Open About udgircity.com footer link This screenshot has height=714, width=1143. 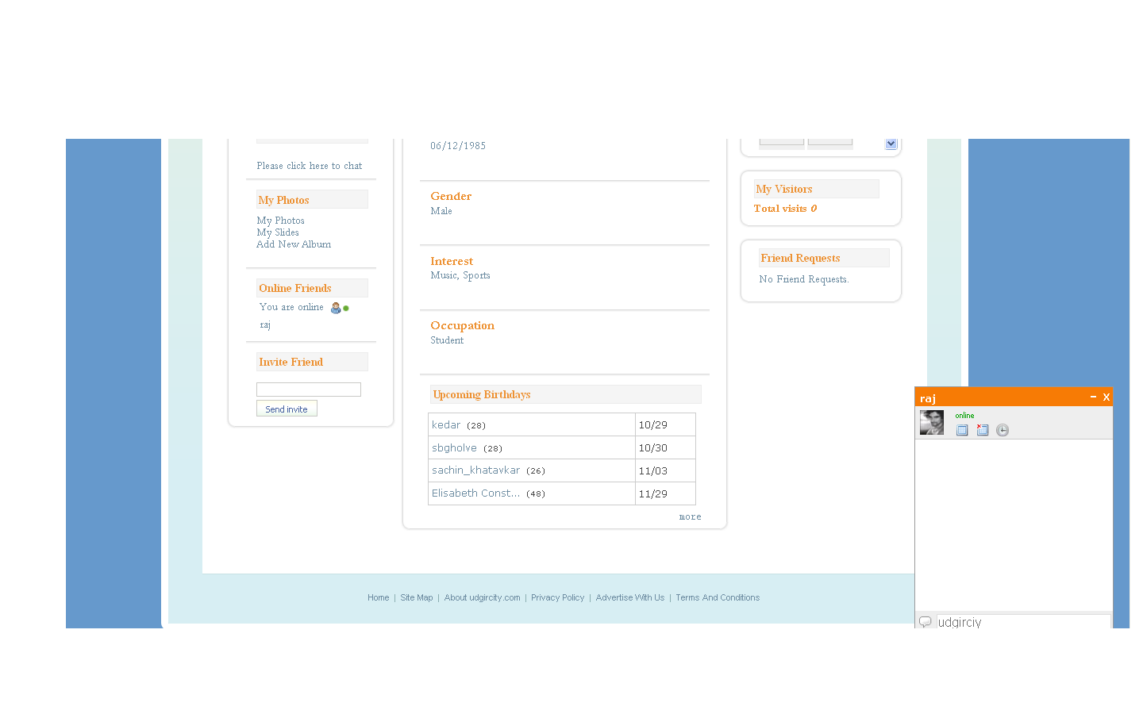tap(483, 598)
